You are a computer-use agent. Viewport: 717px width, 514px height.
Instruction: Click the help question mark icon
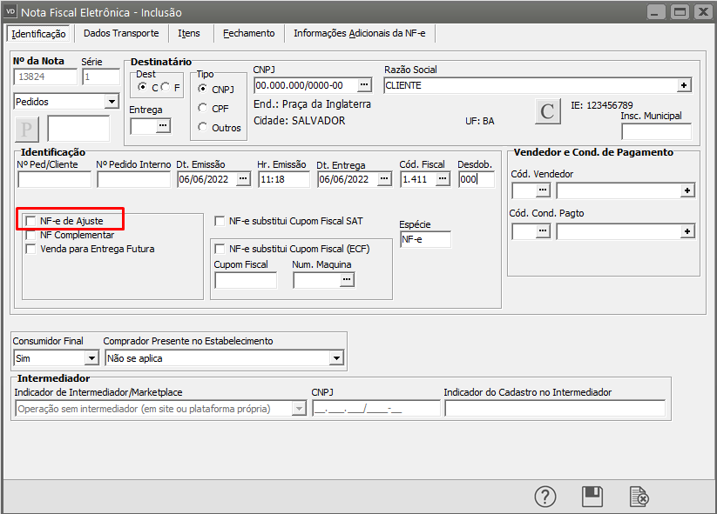(x=545, y=496)
